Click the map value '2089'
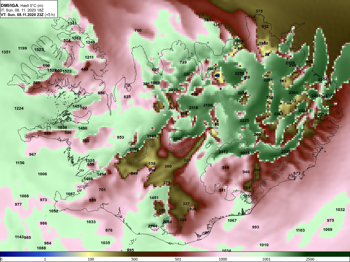This screenshot has height=262, width=350. (238, 41)
